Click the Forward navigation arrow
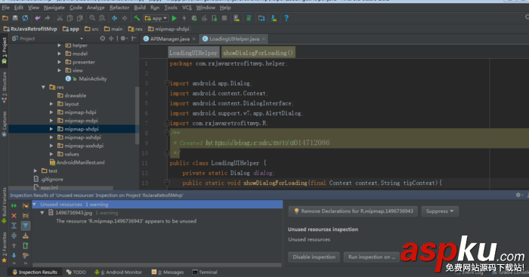 point(125,18)
